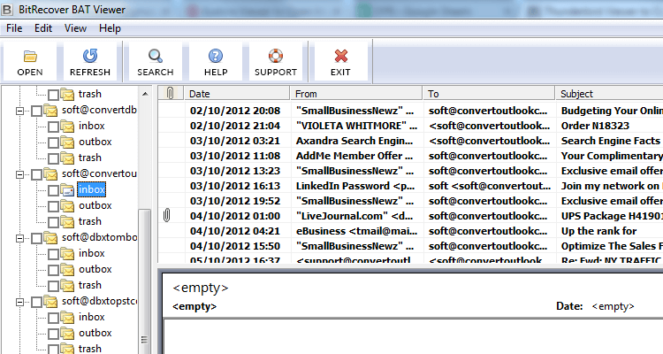Select the "Order N18323" email
This screenshot has height=354, width=663.
(410, 126)
